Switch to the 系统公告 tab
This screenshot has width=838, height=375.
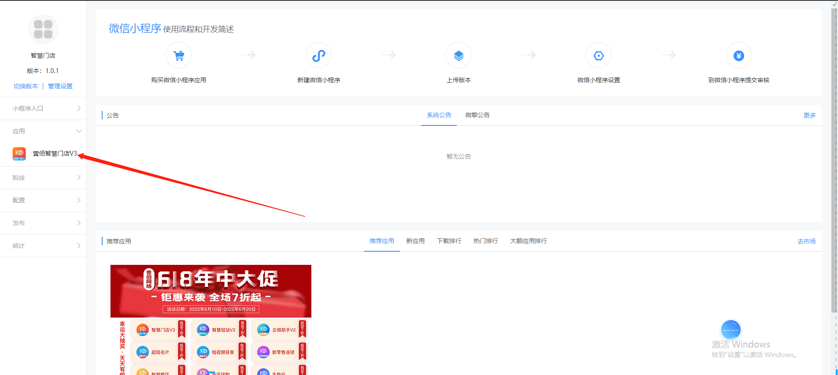pos(439,115)
